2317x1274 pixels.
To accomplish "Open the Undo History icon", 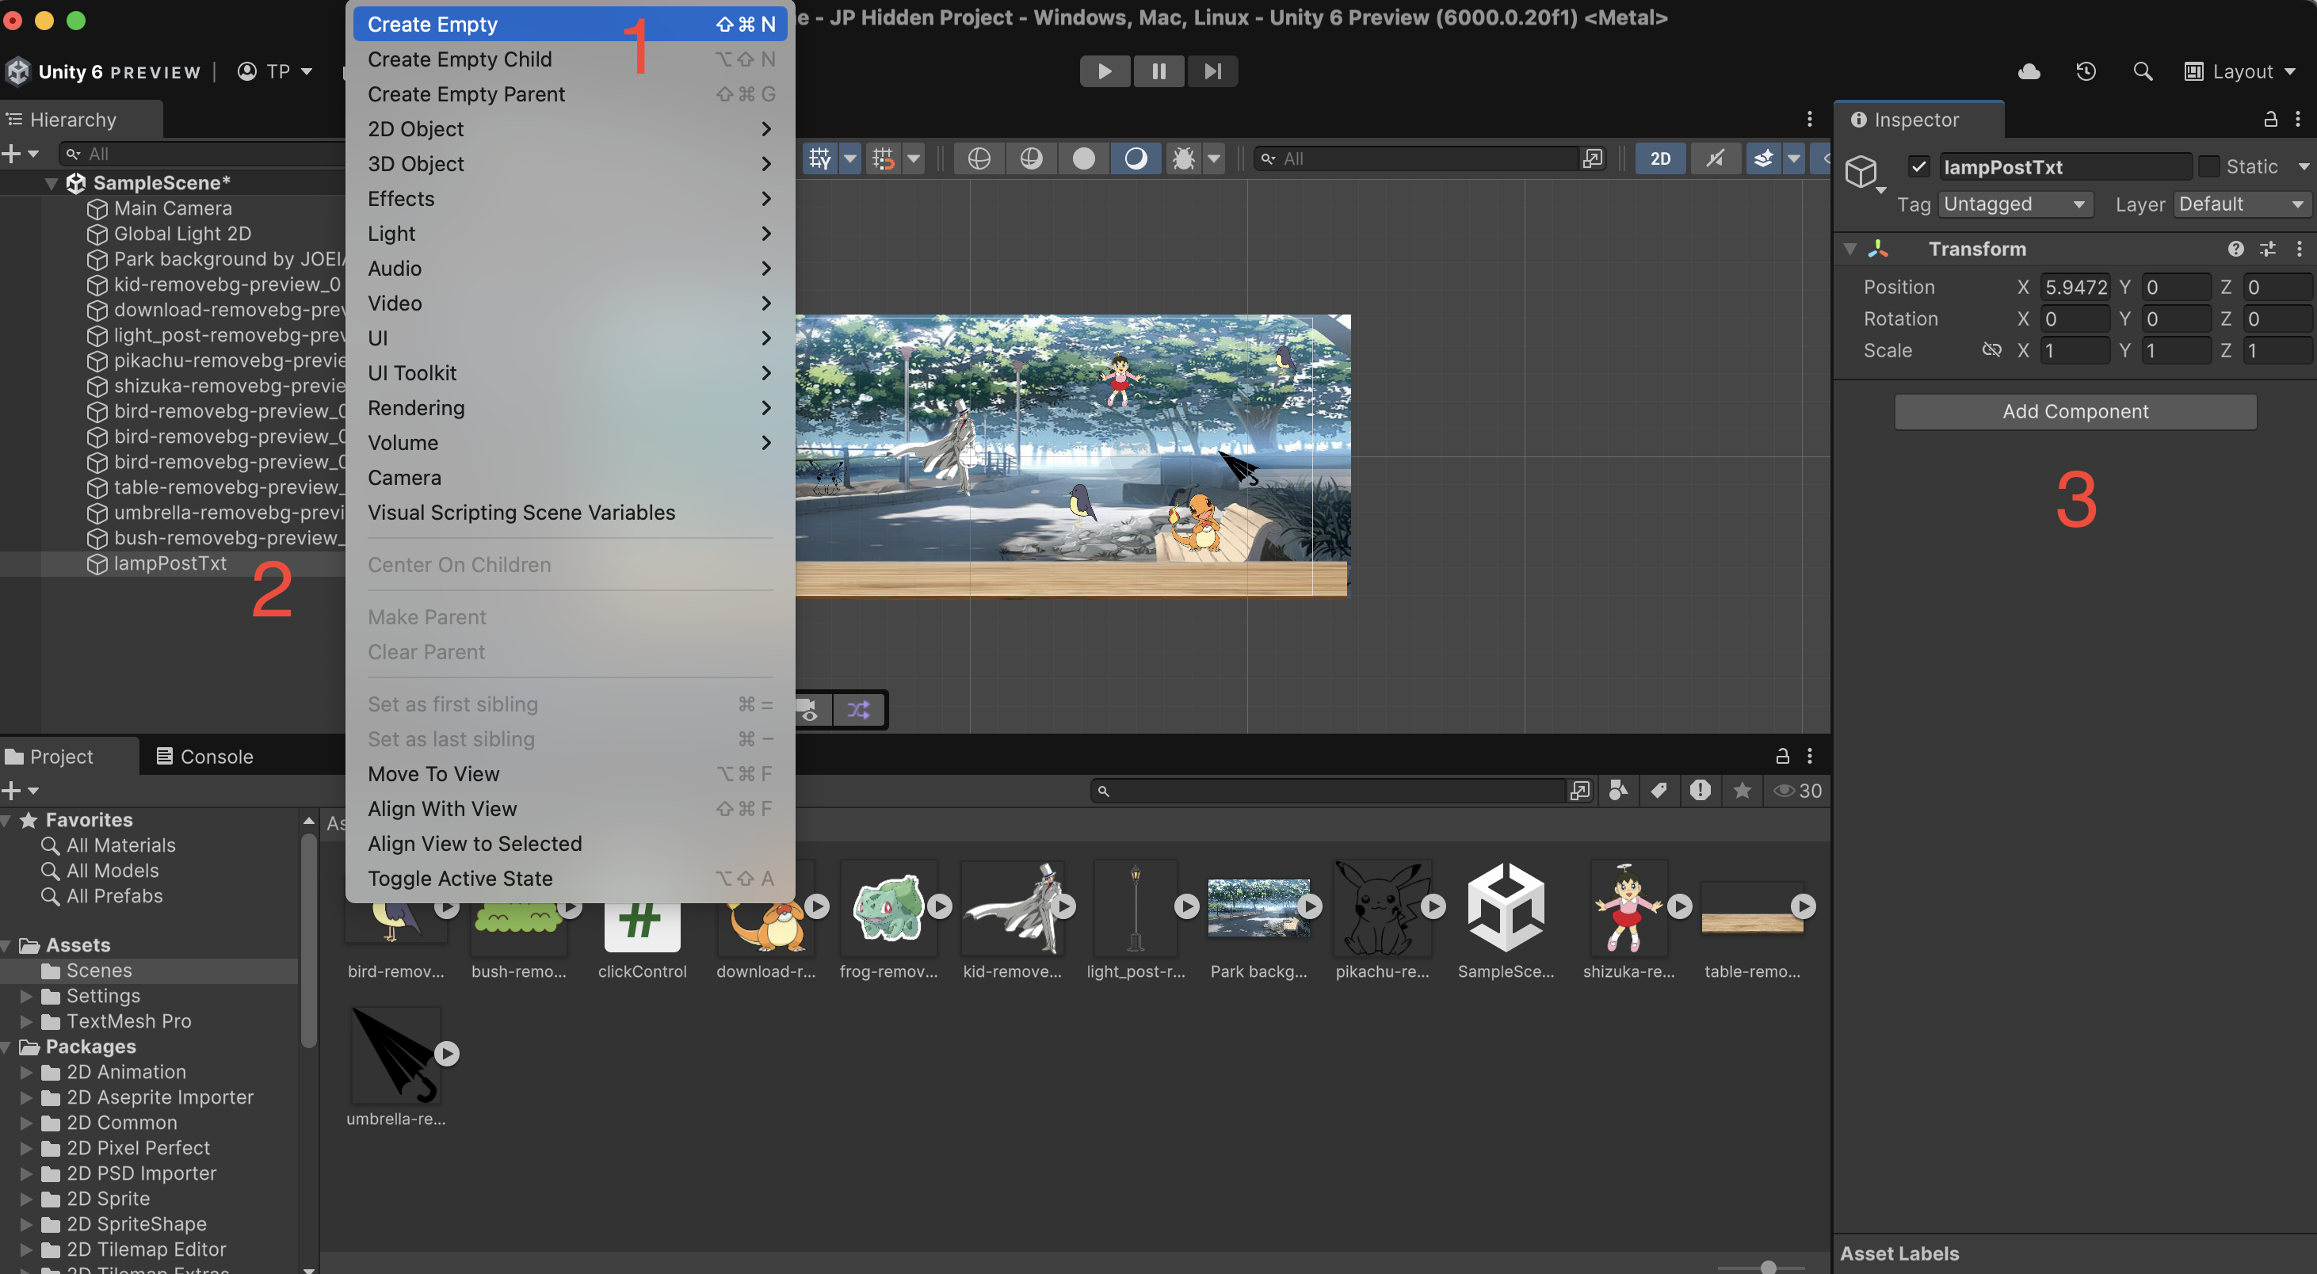I will point(2086,71).
